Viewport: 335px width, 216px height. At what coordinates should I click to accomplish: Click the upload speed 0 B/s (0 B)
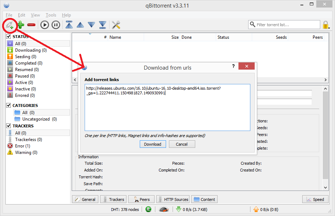pyautogui.click(x=266, y=210)
